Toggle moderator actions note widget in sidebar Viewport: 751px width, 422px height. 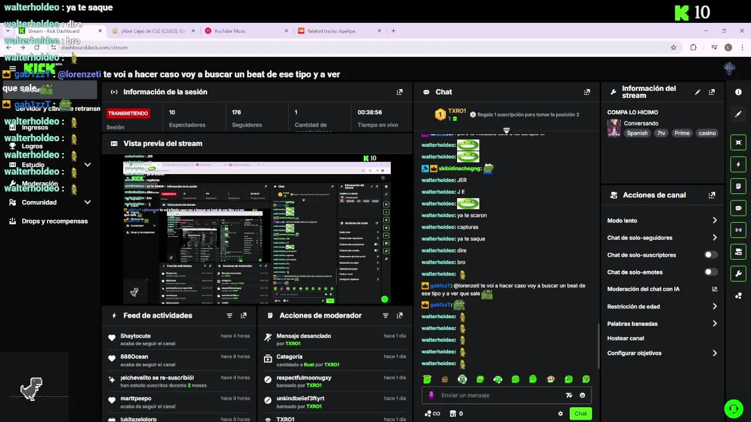tap(738, 186)
